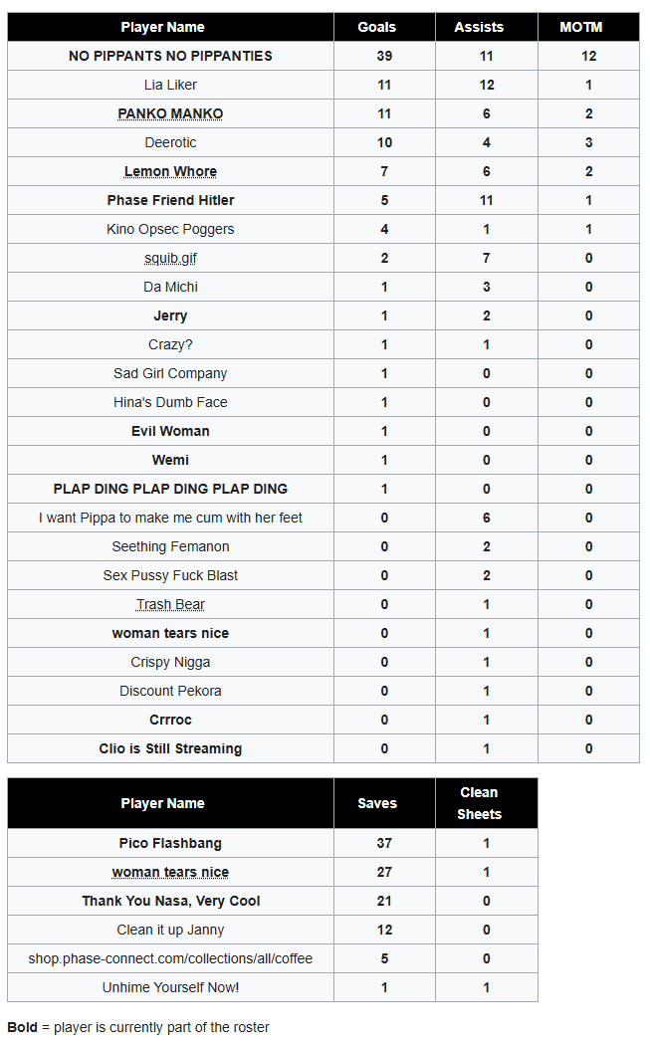Click the Lia Liker player cell

170,86
